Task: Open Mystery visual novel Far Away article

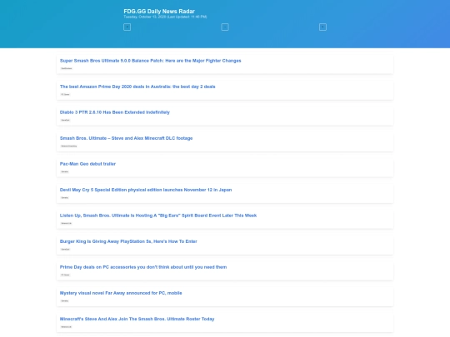Action: 121,293
